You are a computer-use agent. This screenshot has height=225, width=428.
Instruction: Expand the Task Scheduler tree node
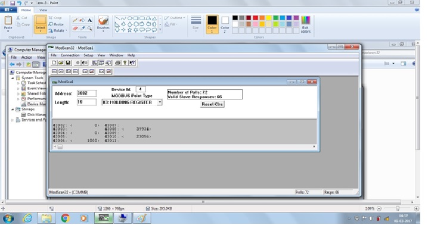(18, 83)
